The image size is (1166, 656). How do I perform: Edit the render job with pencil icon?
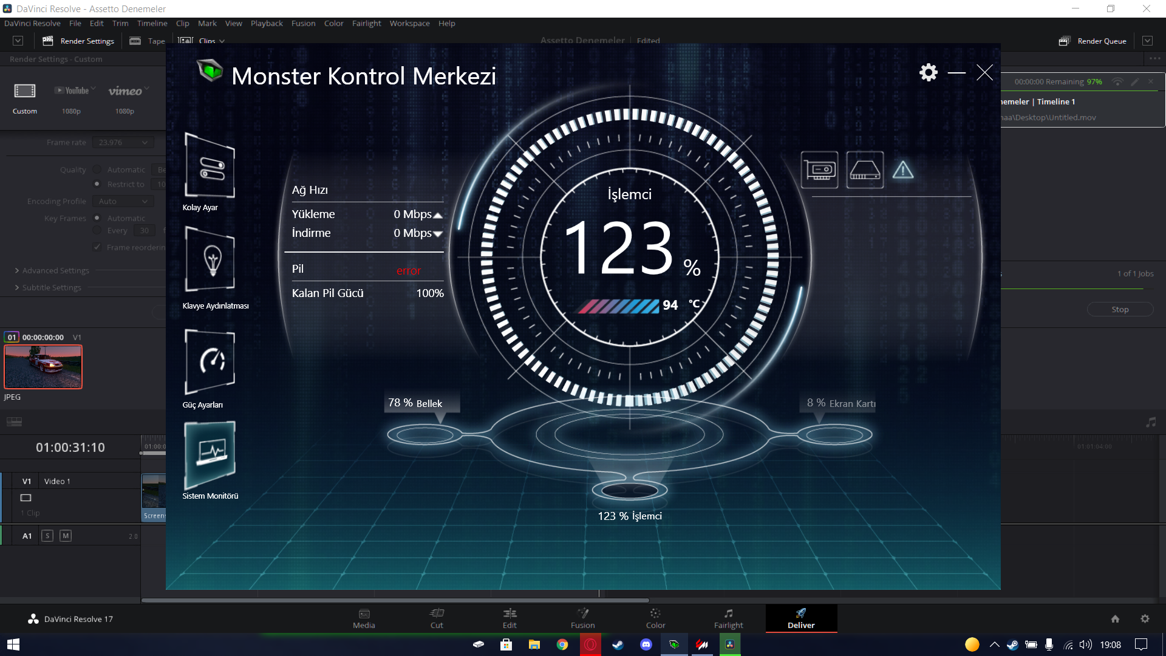(1134, 81)
